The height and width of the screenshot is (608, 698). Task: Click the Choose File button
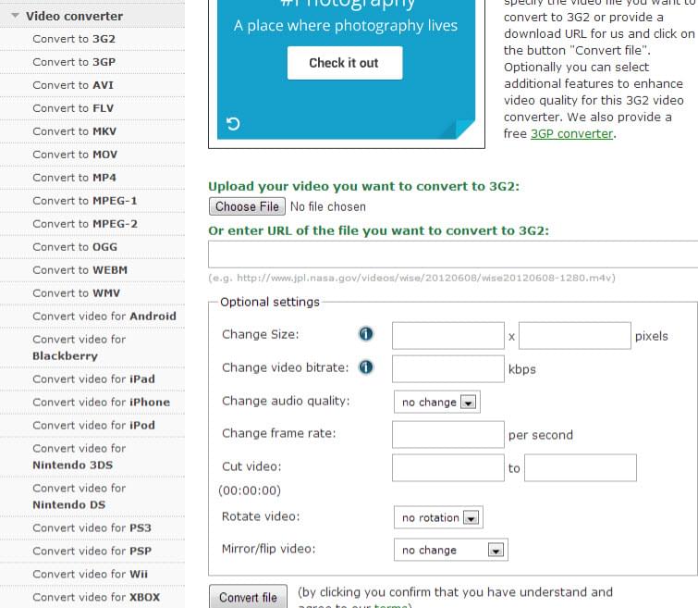[246, 206]
